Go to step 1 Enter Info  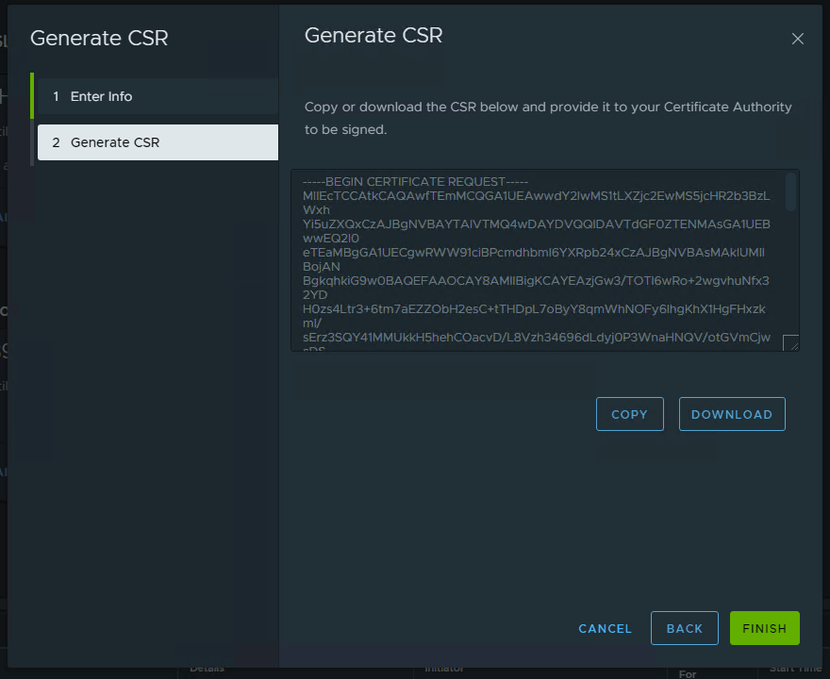pyautogui.click(x=101, y=96)
